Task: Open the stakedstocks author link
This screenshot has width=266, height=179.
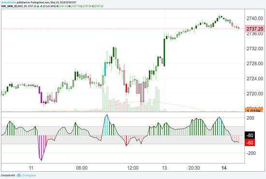Action: 9,2
